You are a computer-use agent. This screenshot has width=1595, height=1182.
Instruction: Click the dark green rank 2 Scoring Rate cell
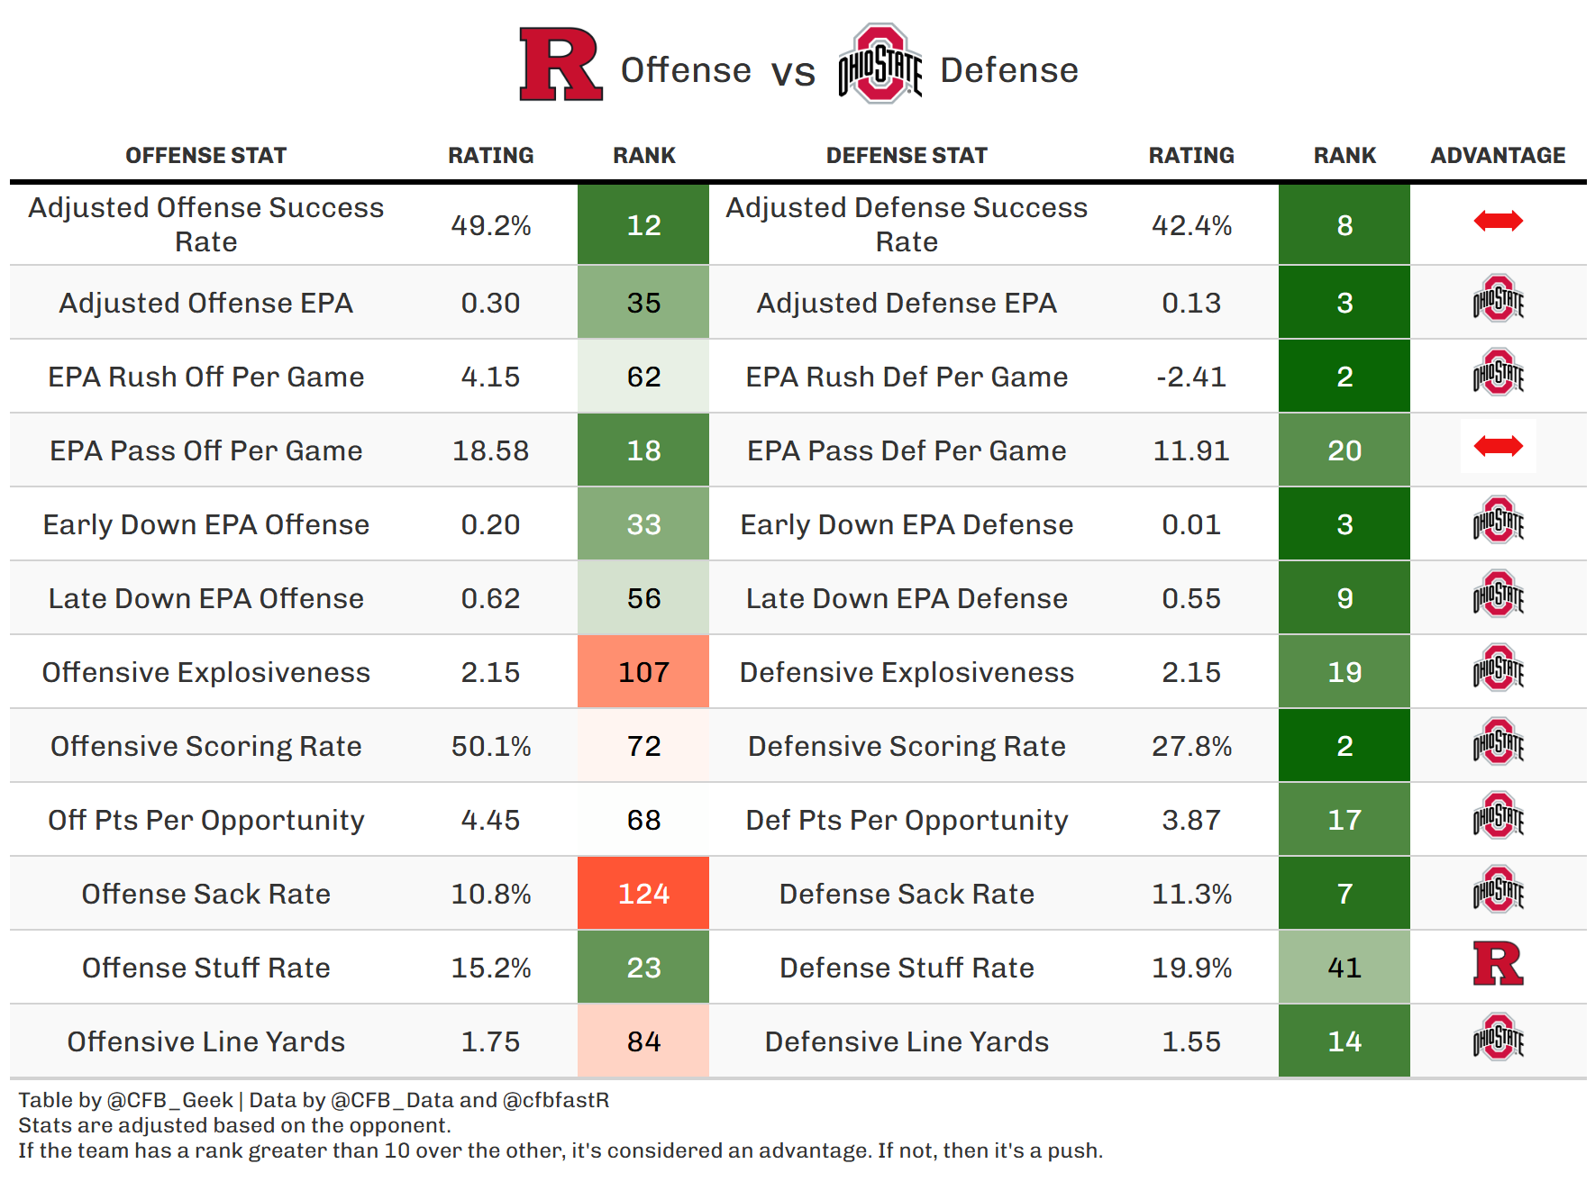point(1344,746)
